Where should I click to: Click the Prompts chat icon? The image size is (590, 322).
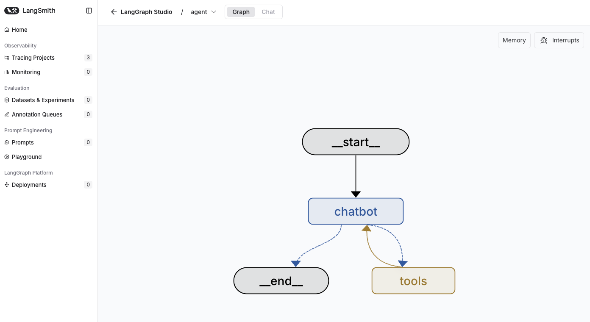pyautogui.click(x=6, y=142)
